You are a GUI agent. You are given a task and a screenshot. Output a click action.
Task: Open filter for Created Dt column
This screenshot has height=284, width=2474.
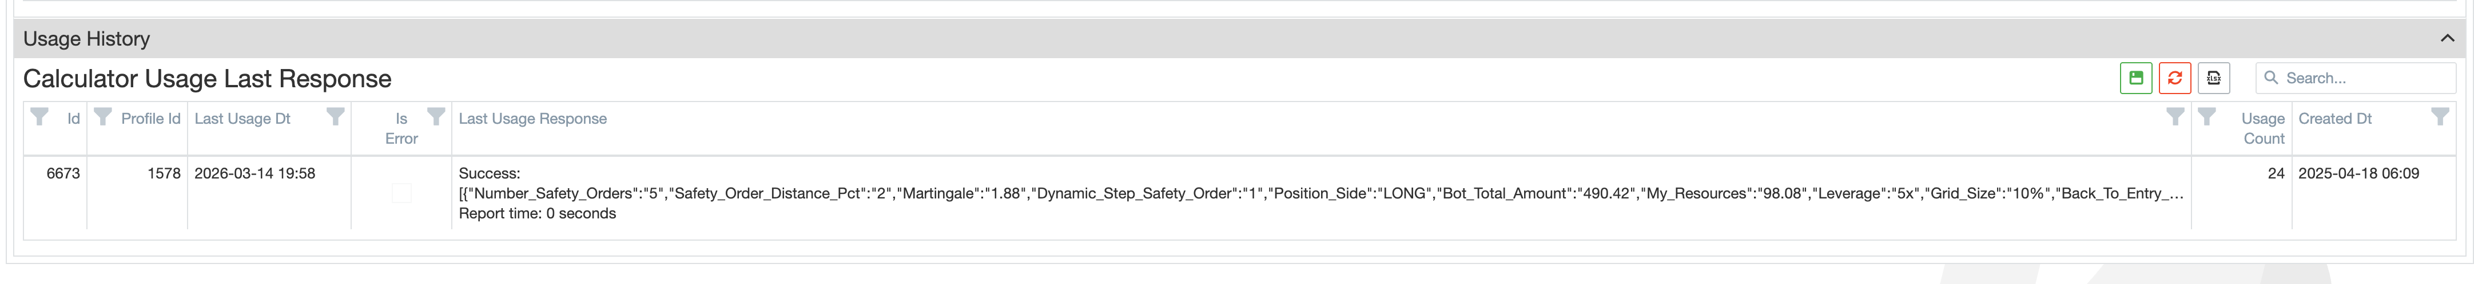[2440, 117]
